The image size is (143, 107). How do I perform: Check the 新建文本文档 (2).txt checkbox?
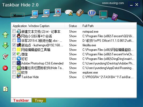[x=14, y=31]
